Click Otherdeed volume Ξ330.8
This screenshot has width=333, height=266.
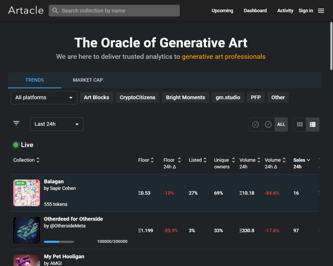247,231
